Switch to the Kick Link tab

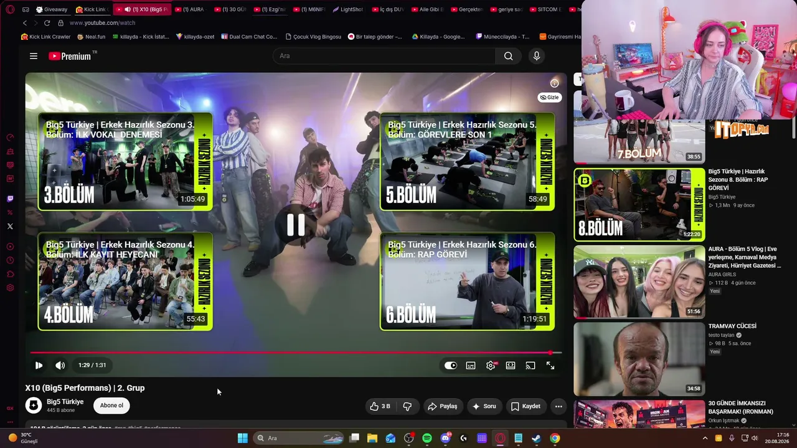pyautogui.click(x=92, y=9)
